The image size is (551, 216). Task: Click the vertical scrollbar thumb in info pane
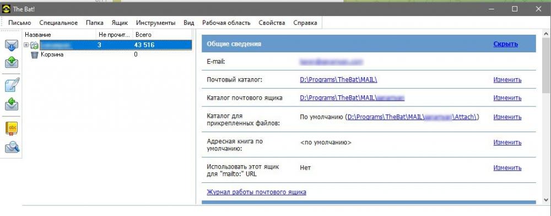pyautogui.click(x=546, y=65)
